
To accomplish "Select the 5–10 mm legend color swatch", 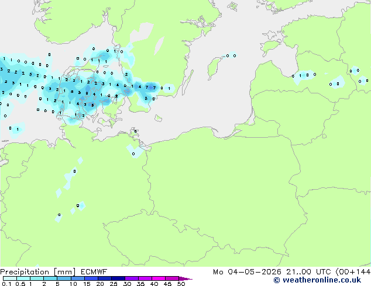I will [x=64, y=278].
